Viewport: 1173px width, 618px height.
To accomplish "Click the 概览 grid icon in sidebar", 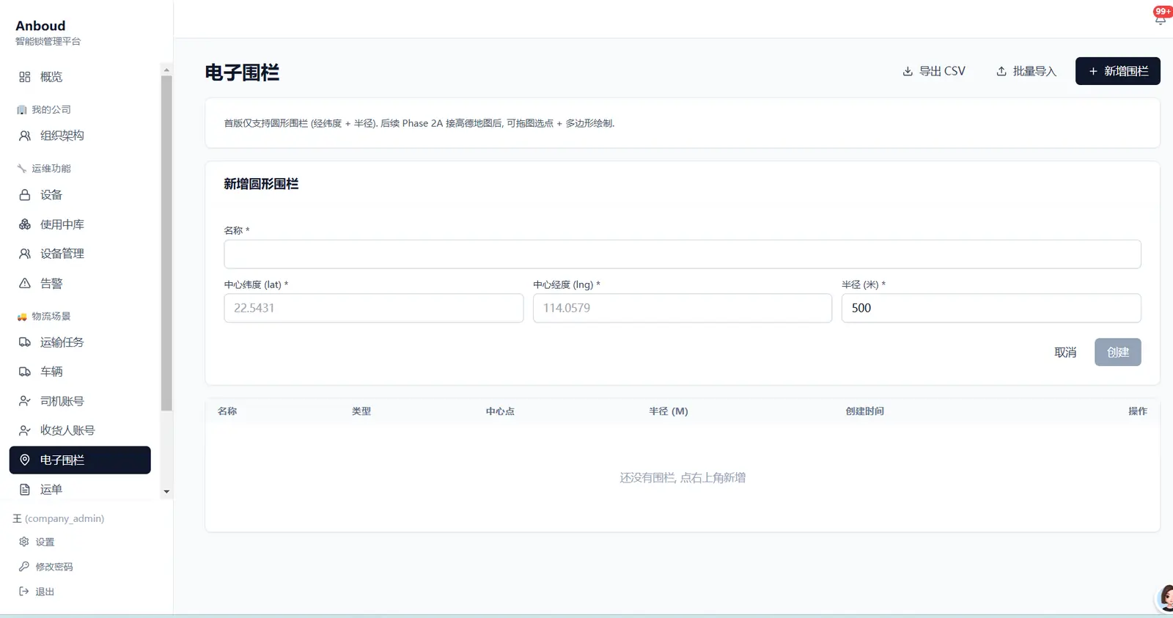I will 25,77.
